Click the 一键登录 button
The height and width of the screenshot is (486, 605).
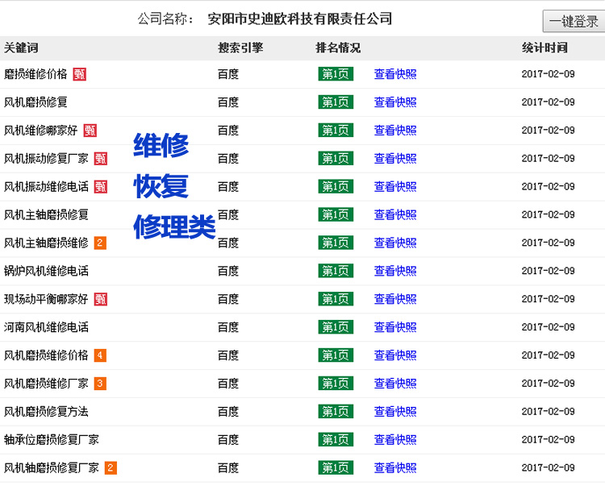pyautogui.click(x=574, y=21)
